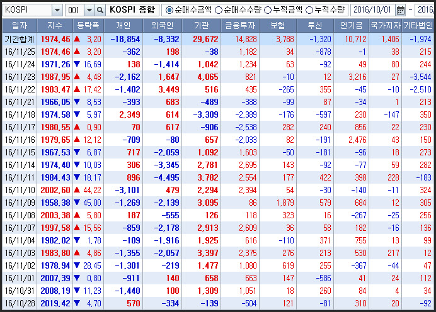Image resolution: width=436 pixels, height=312 pixels.
Task: Click the 16/11/24 date cell
Action: pyautogui.click(x=20, y=64)
